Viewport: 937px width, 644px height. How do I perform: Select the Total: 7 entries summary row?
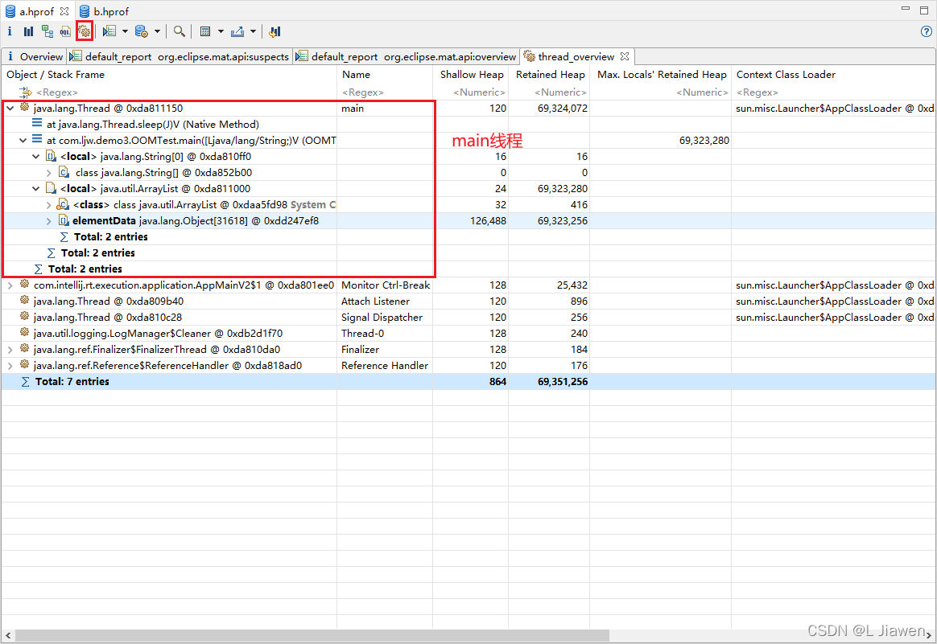coord(468,382)
